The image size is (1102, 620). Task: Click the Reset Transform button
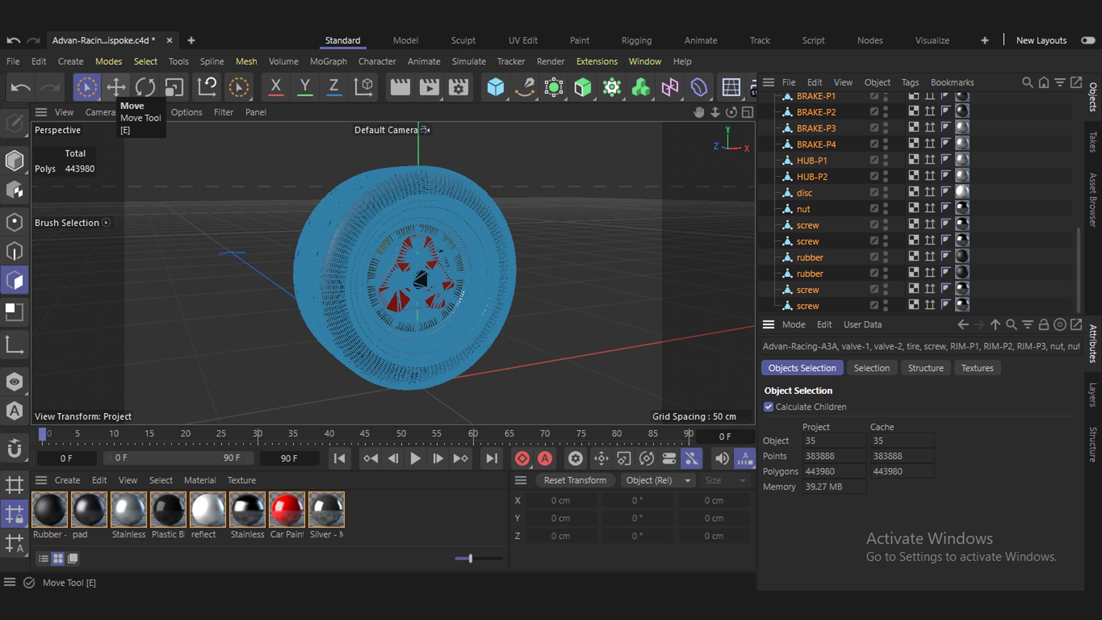coord(575,480)
